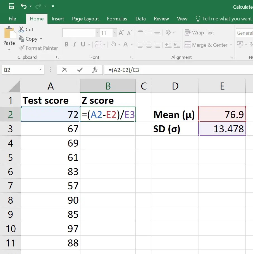Toggle Italic formatting

click(x=75, y=44)
